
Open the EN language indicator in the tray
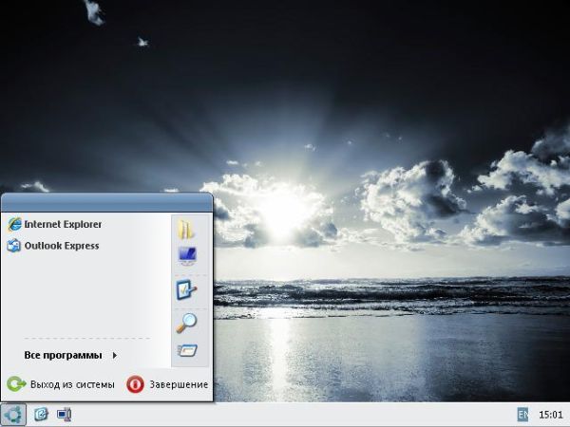[522, 415]
